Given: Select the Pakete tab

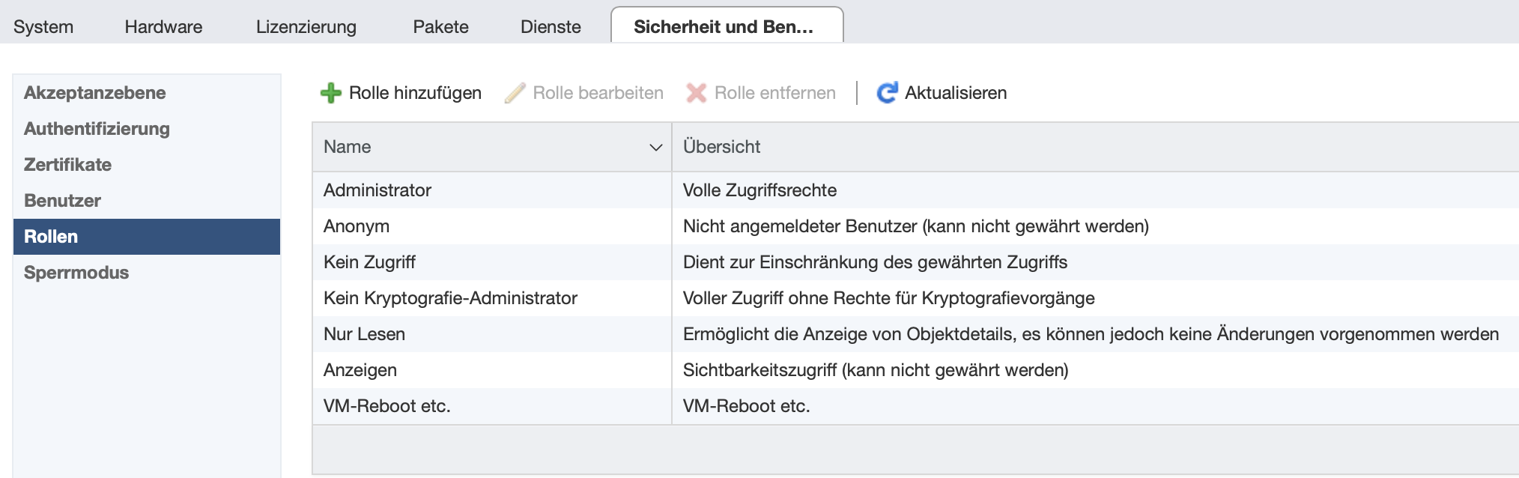Looking at the screenshot, I should coord(440,27).
